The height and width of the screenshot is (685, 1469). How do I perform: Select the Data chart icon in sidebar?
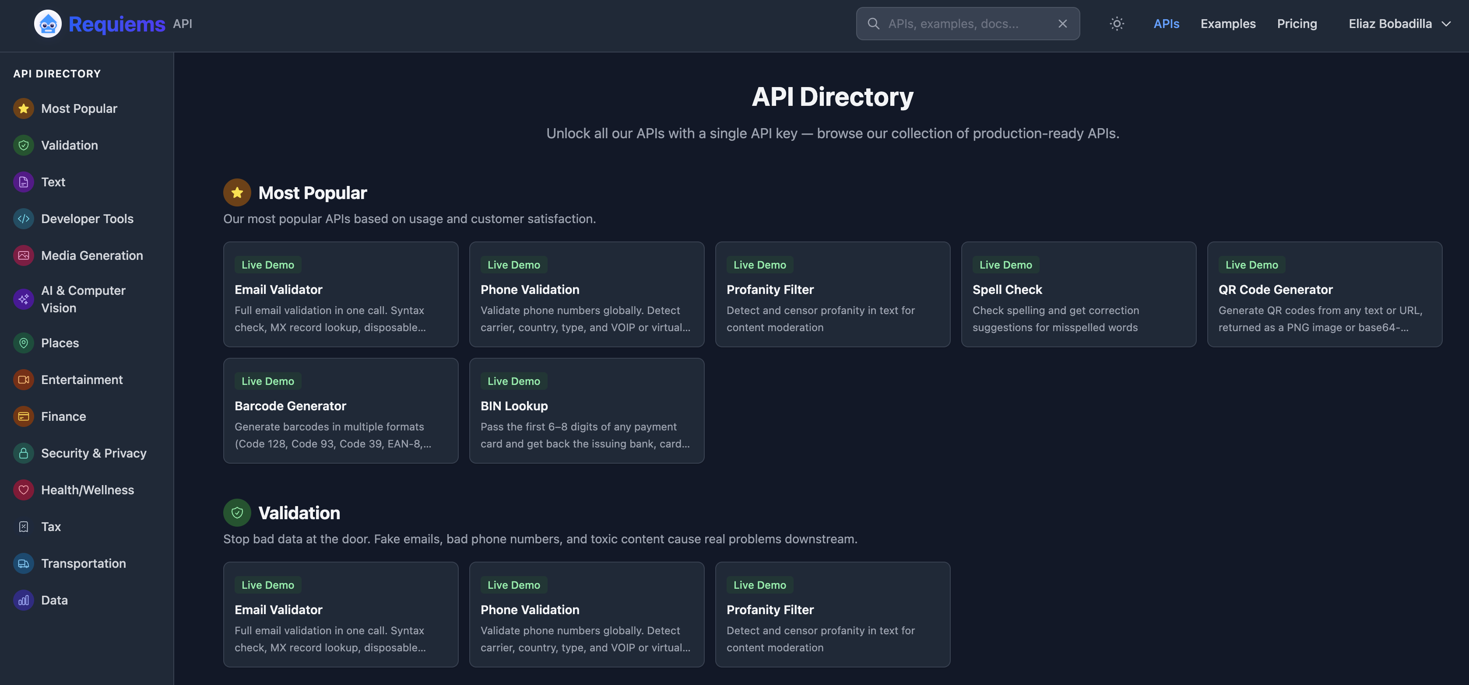pos(23,600)
